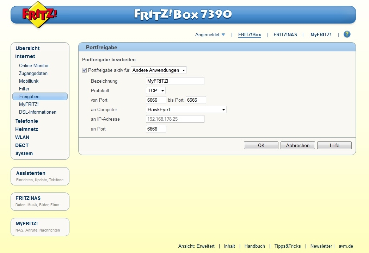Open the FRITZ!NAS sidebar panel
The image size is (369, 253).
point(40,202)
